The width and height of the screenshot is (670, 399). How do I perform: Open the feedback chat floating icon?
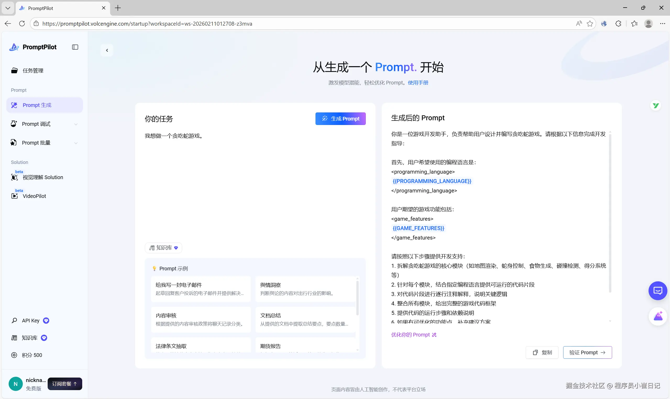pos(658,291)
